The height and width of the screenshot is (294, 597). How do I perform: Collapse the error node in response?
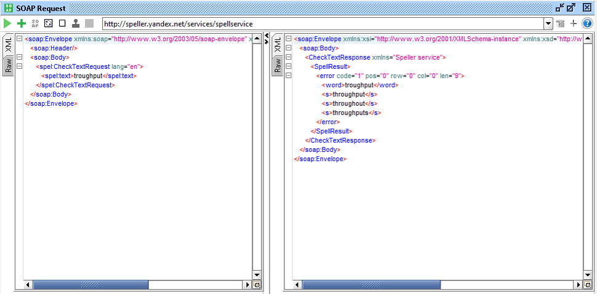click(x=288, y=76)
